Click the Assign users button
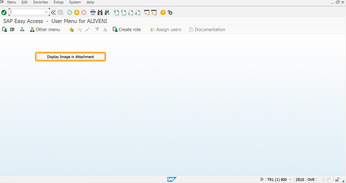346x183 pixels. coord(166,29)
